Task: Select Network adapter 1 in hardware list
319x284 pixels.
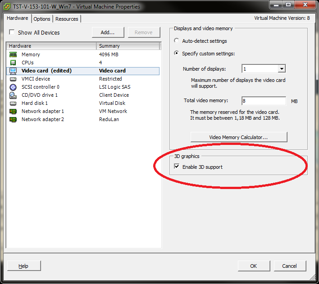Action: pos(43,111)
